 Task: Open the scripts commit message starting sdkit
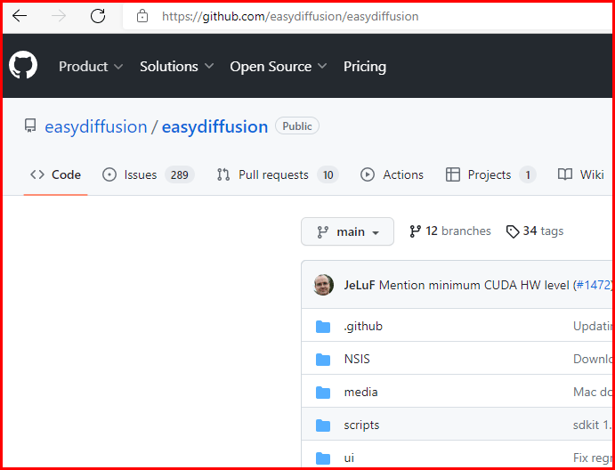pos(592,425)
